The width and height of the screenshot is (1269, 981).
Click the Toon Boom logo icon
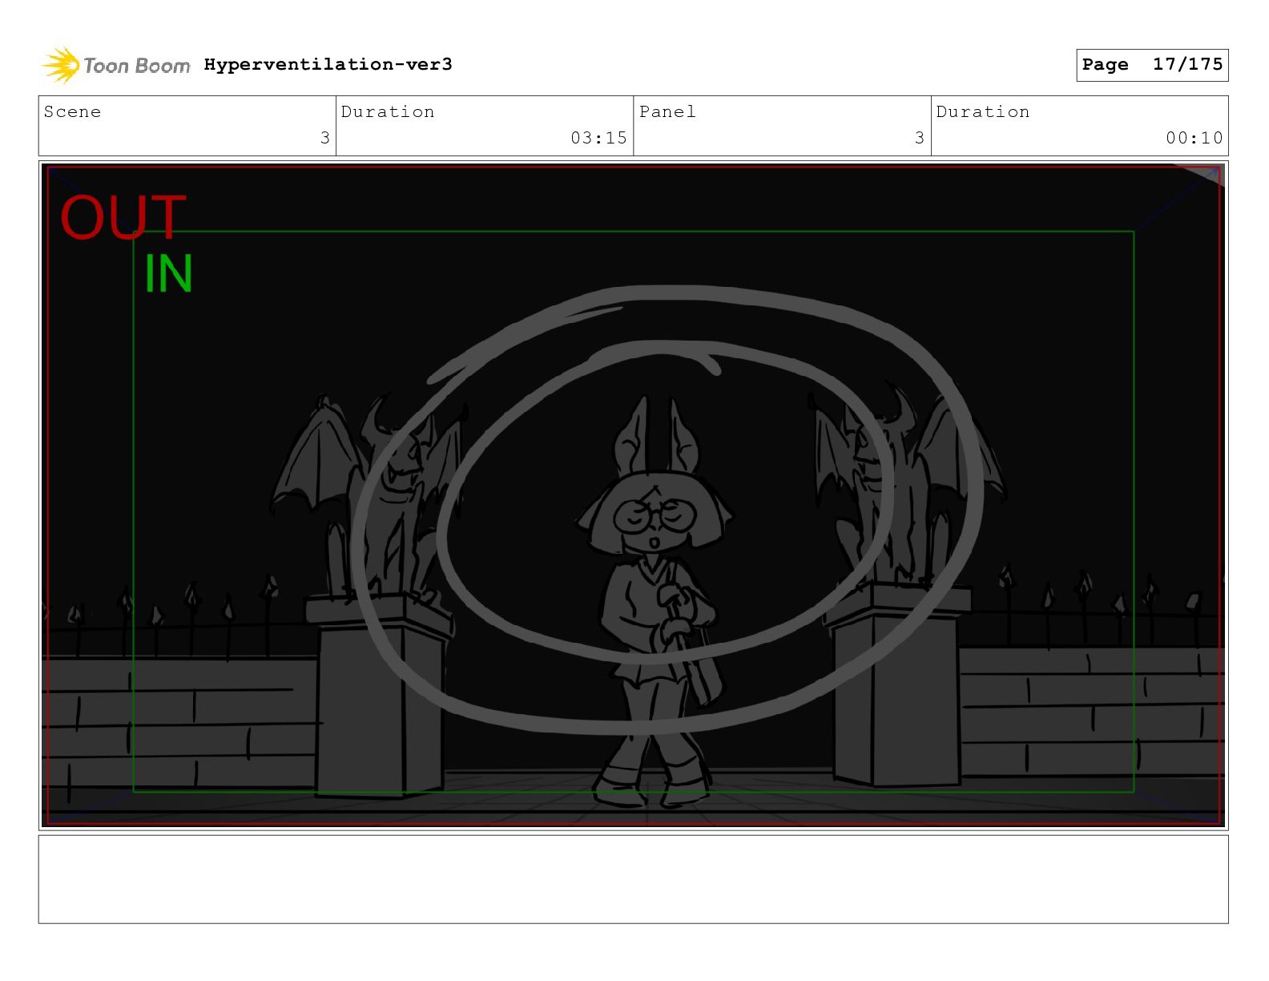[x=61, y=65]
